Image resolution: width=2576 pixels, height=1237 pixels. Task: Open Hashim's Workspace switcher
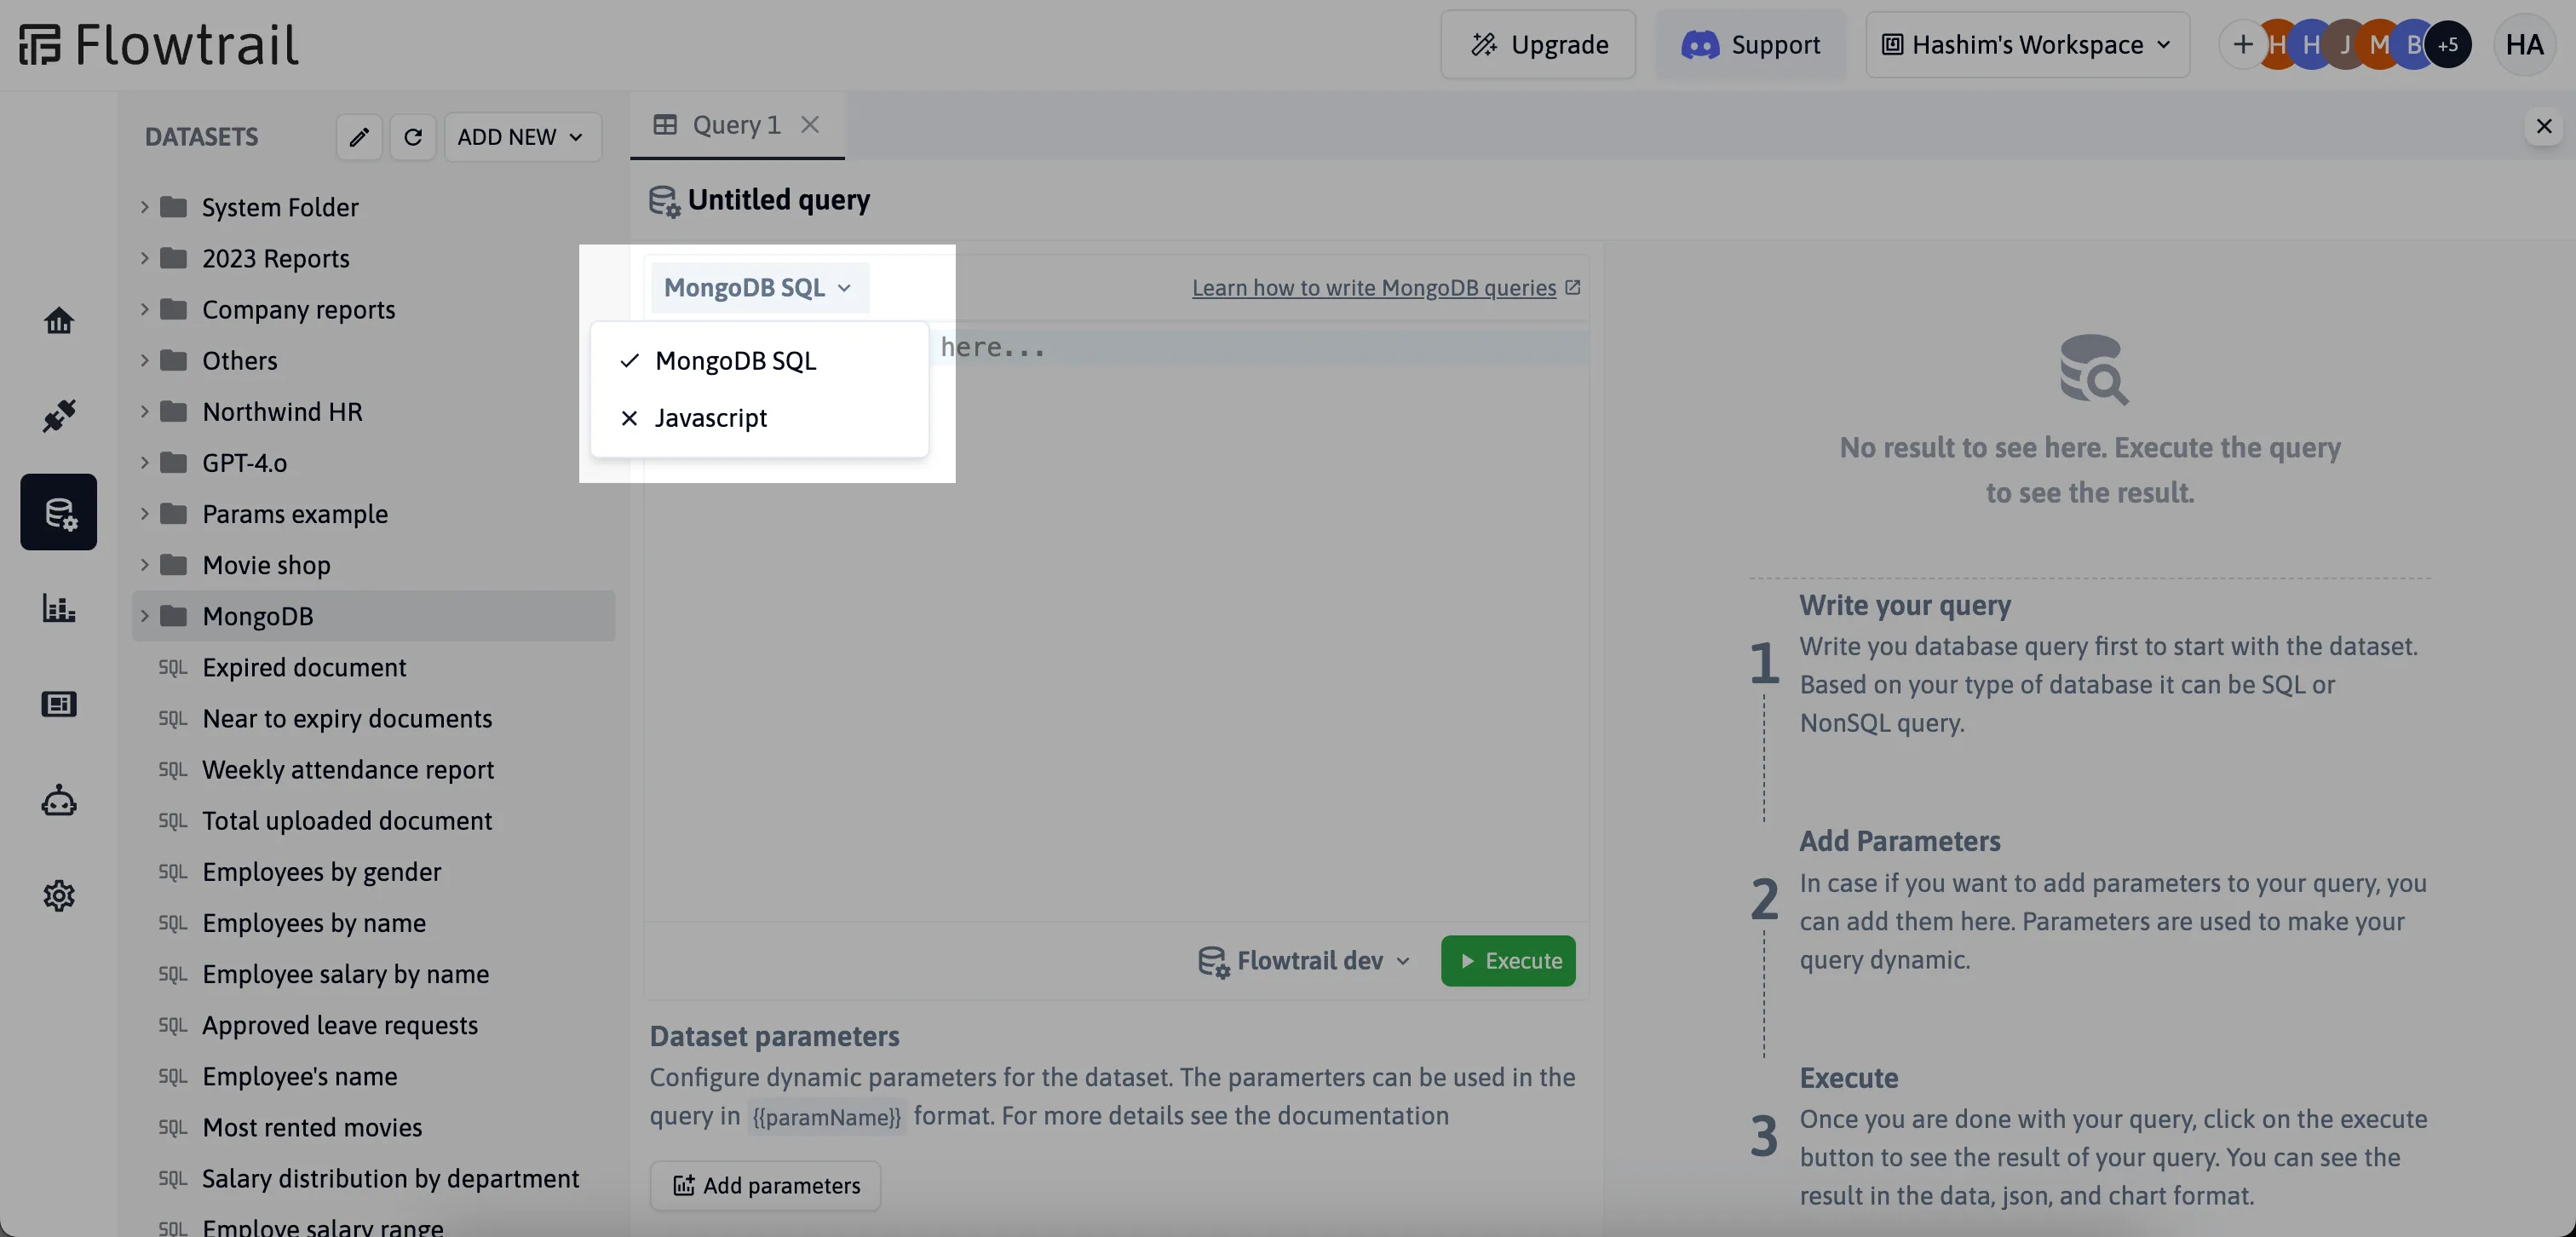(2027, 45)
